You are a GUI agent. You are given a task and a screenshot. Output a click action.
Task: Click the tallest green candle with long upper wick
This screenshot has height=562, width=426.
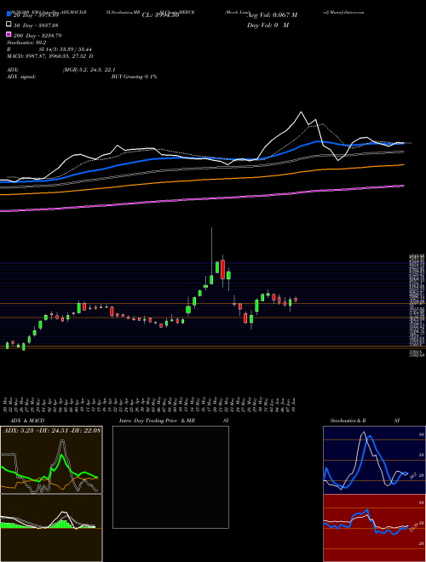[211, 279]
